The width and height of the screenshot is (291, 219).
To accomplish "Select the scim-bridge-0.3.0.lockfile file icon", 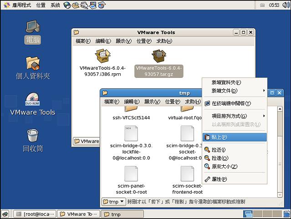I will pos(131,133).
